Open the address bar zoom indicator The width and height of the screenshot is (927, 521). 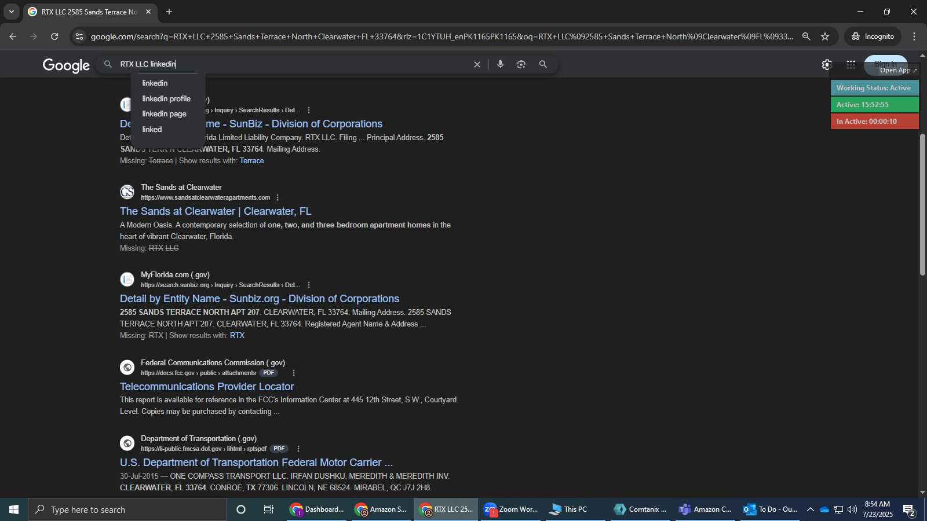pyautogui.click(x=806, y=36)
